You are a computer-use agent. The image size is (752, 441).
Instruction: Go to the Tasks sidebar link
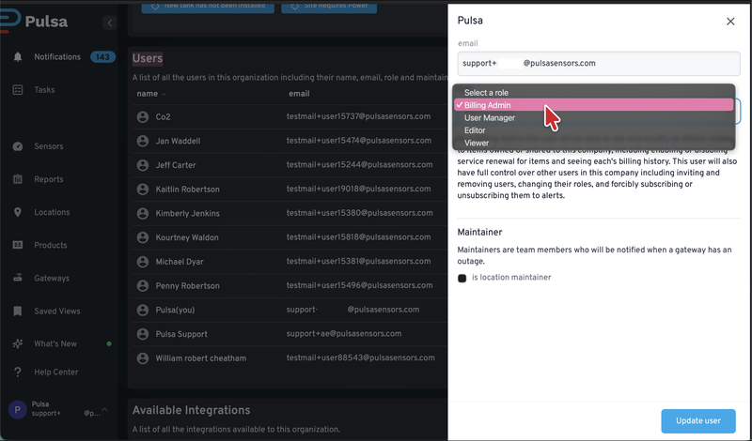pyautogui.click(x=44, y=89)
